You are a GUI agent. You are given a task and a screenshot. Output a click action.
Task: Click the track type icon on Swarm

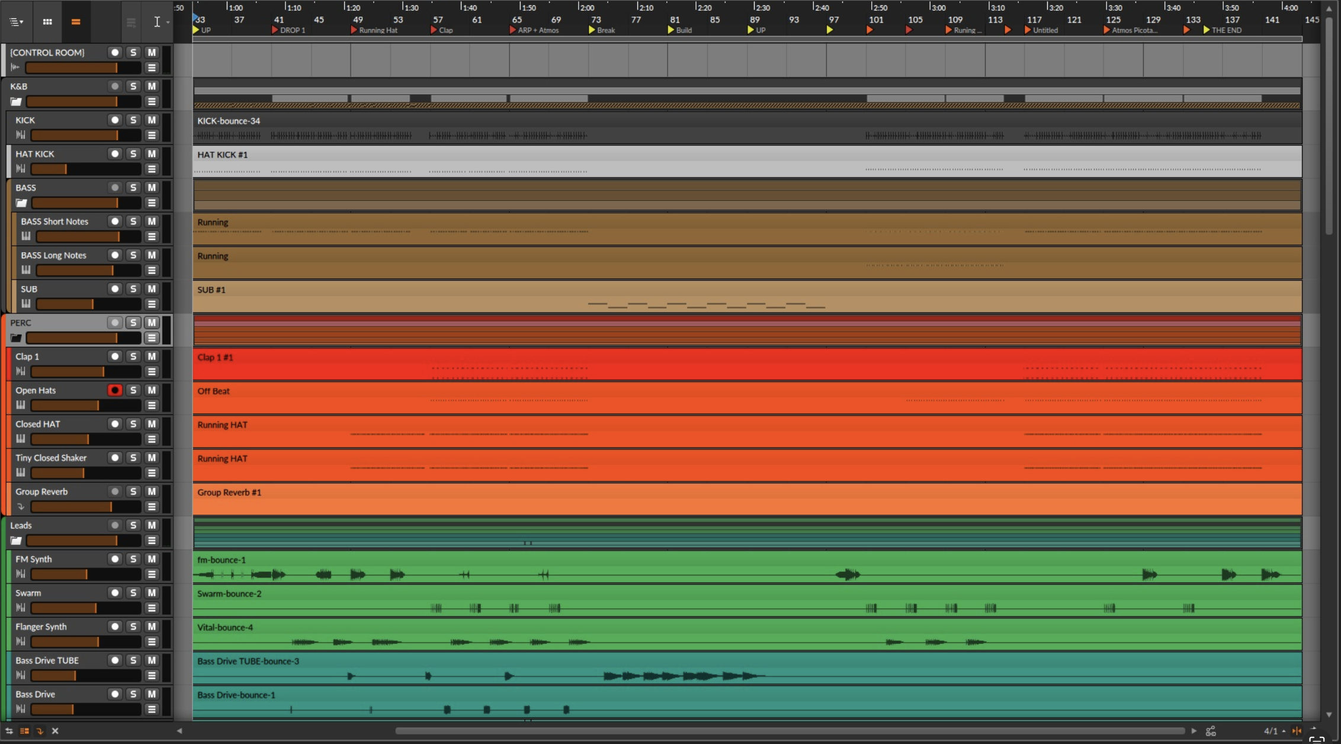(x=21, y=608)
